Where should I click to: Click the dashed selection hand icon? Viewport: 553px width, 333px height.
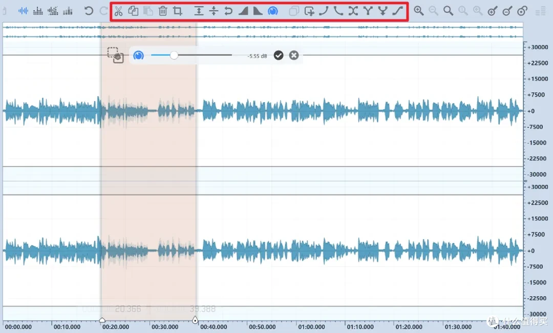point(115,55)
